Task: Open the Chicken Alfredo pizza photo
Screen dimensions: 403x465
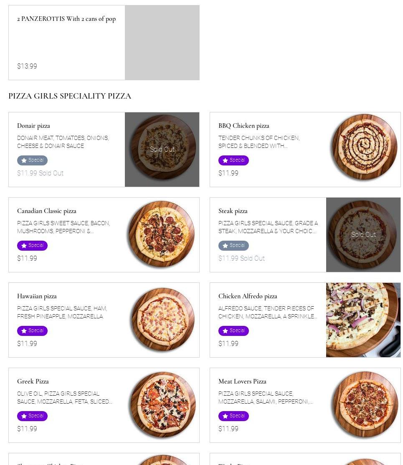Action: point(363,320)
